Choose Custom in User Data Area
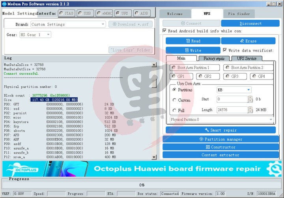Screen dimensions: 284x198 tap(181, 100)
